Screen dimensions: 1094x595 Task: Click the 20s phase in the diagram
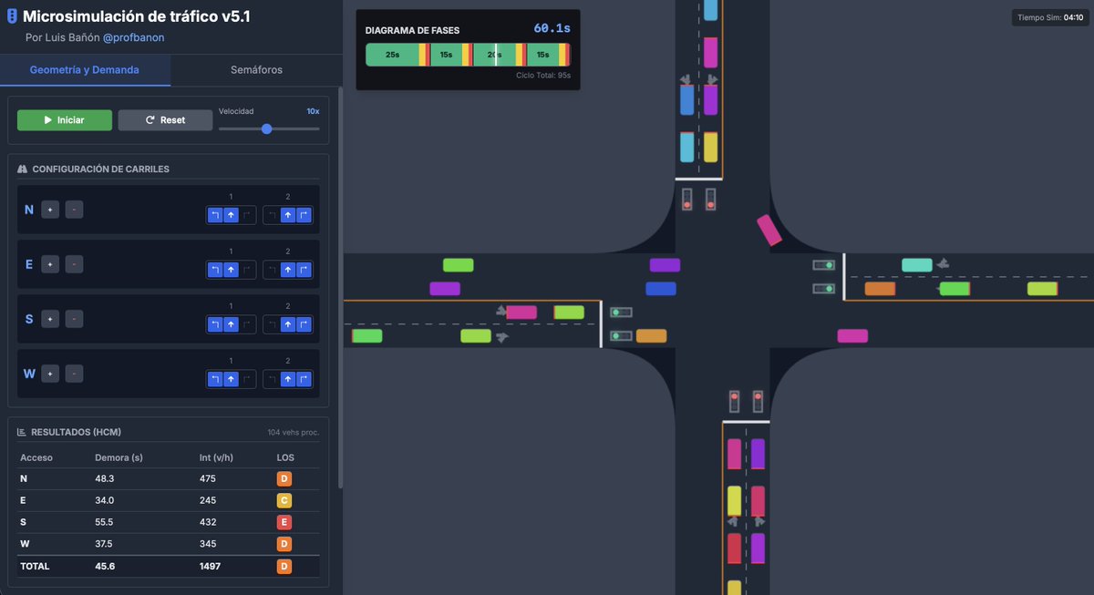tap(494, 55)
